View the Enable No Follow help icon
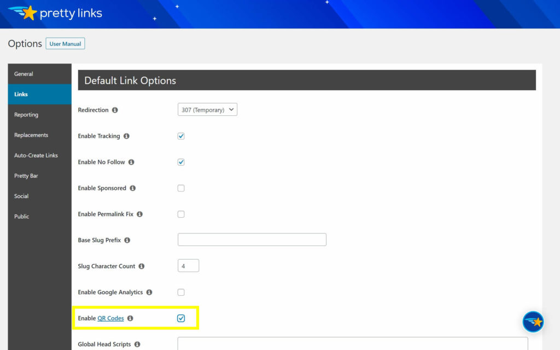The width and height of the screenshot is (560, 350). [131, 162]
